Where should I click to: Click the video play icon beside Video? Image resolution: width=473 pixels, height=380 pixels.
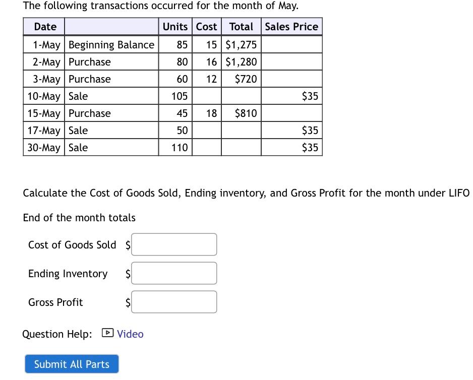[107, 333]
